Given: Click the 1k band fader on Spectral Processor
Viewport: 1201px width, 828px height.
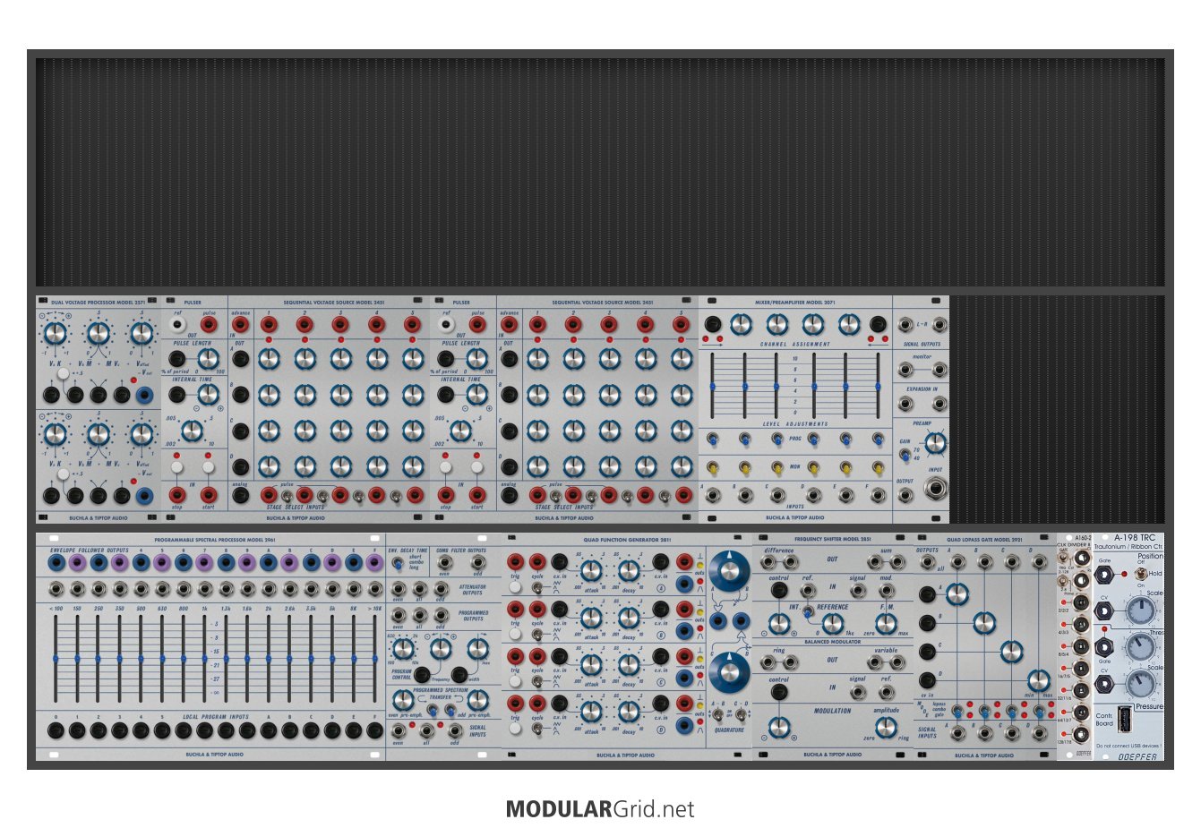Looking at the screenshot, I should click(204, 658).
